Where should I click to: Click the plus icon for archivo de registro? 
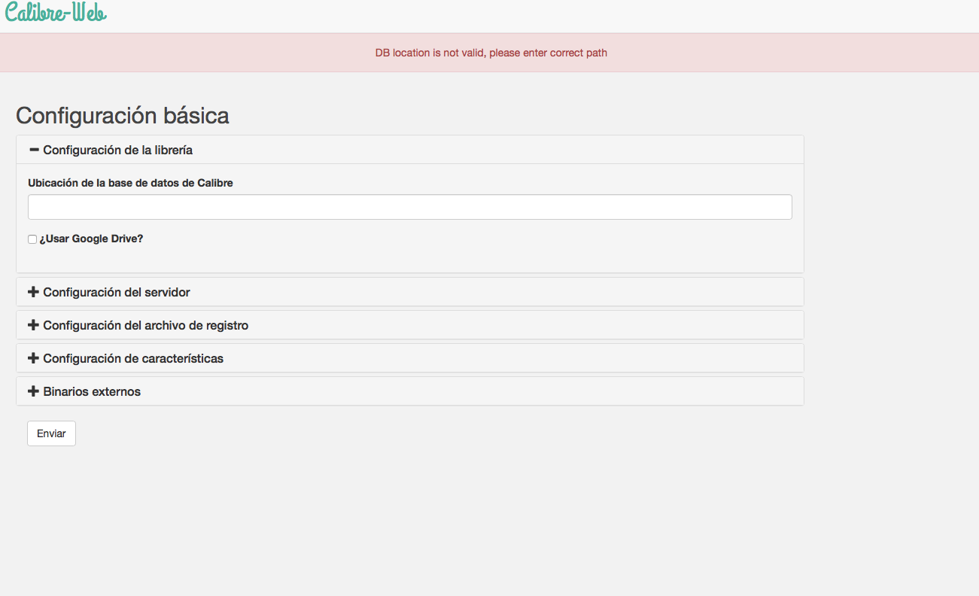[x=33, y=325]
